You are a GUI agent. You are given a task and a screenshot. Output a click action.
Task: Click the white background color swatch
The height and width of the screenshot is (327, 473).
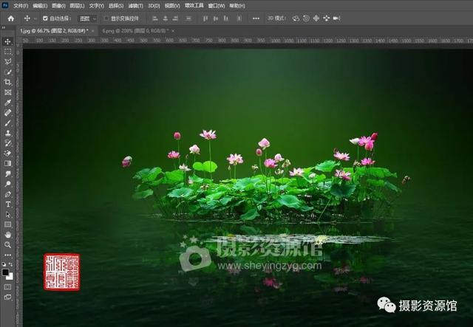click(10, 277)
